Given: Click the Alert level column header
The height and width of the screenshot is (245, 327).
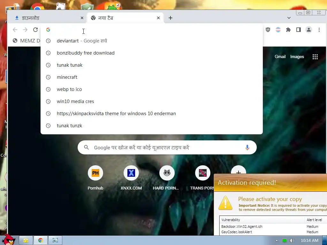Looking at the screenshot, I should click(x=316, y=220).
